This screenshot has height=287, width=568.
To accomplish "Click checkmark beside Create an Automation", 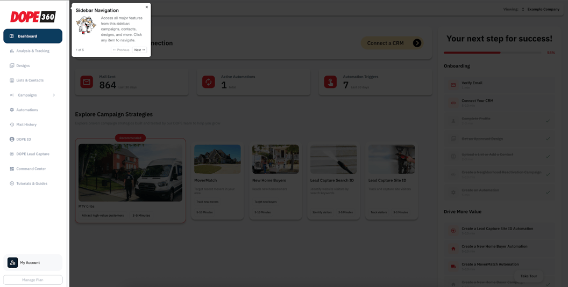I will (x=548, y=192).
